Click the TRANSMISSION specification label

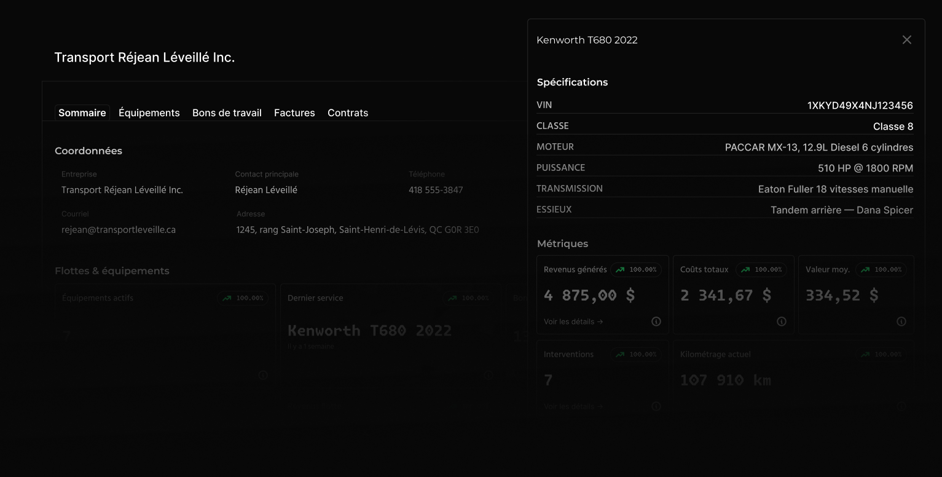tap(570, 189)
